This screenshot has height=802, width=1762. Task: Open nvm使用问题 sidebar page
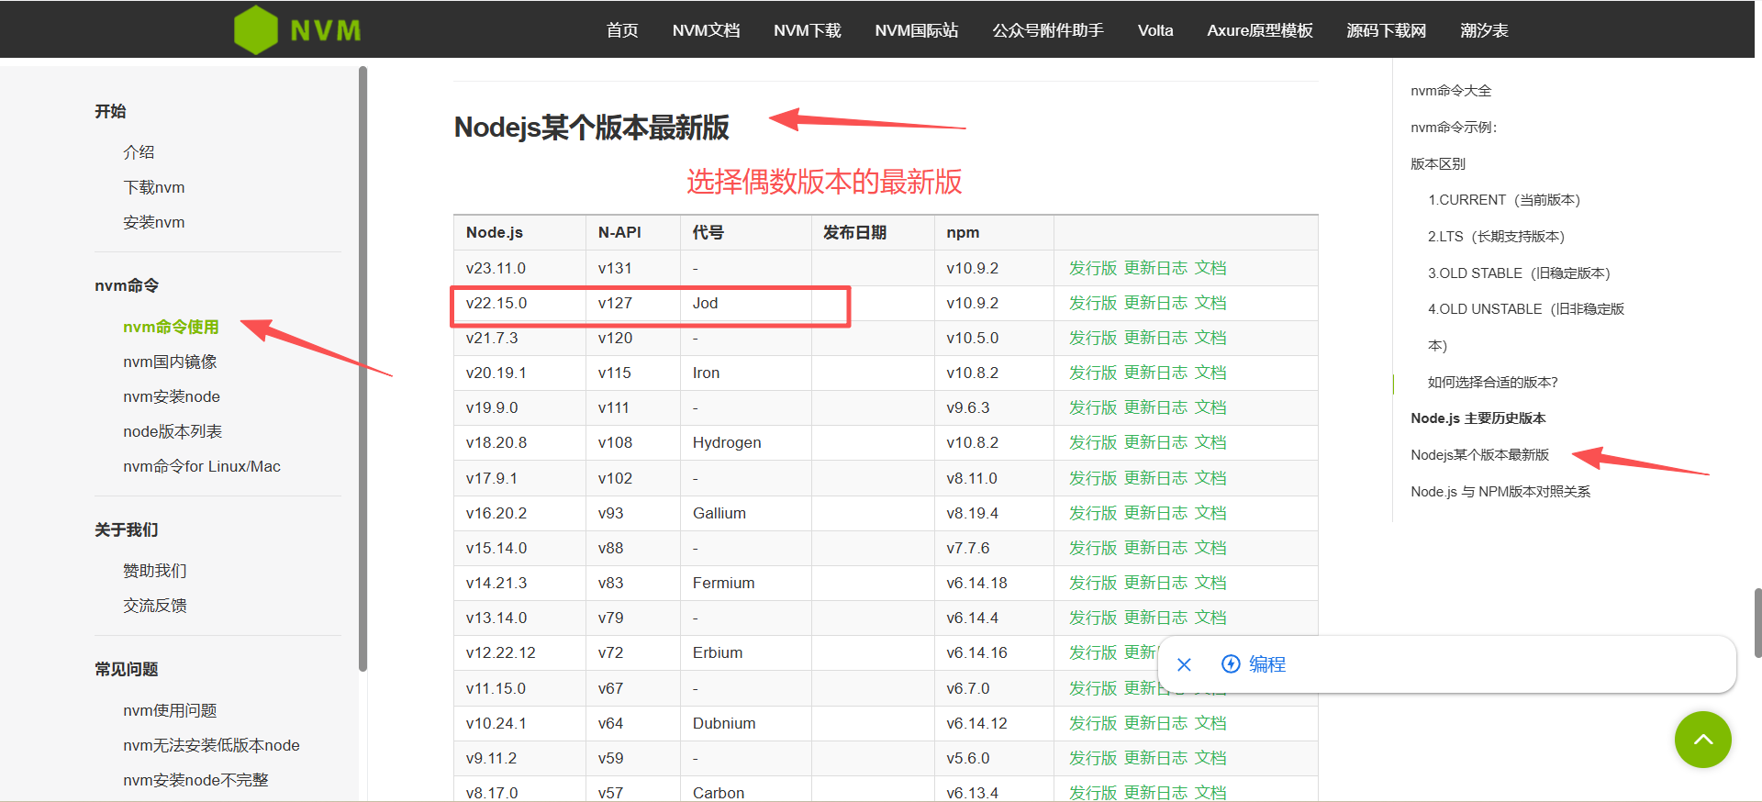coord(170,710)
